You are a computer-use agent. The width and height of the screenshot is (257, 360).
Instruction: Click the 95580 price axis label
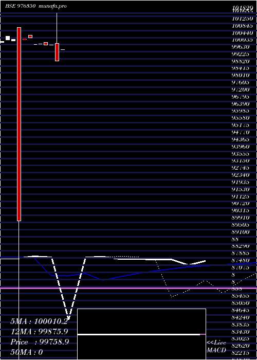241,118
